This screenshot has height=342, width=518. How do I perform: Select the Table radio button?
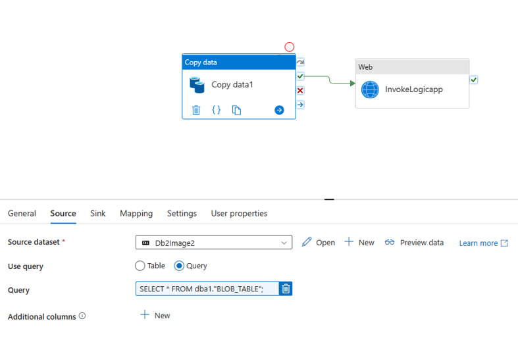point(140,266)
